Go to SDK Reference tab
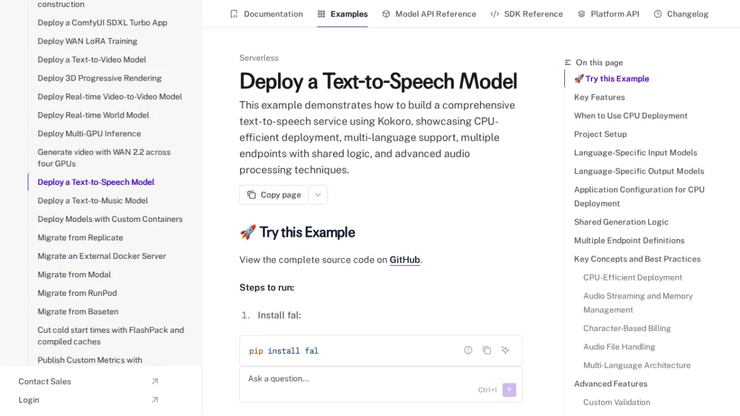 point(527,14)
